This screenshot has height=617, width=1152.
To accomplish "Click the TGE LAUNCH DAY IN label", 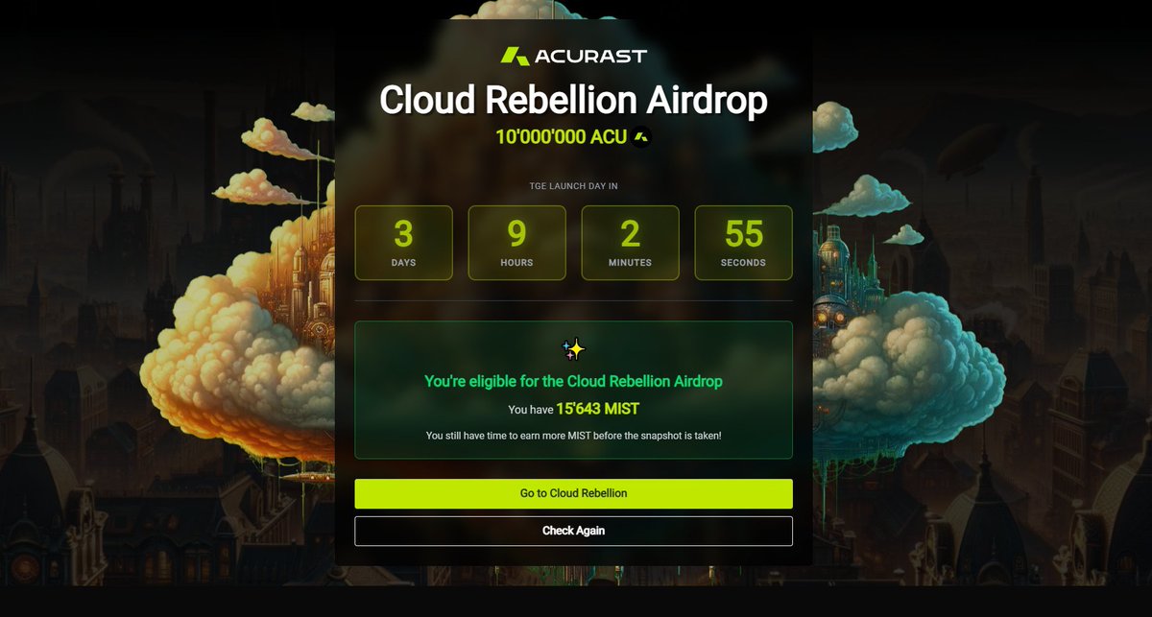I will (573, 186).
